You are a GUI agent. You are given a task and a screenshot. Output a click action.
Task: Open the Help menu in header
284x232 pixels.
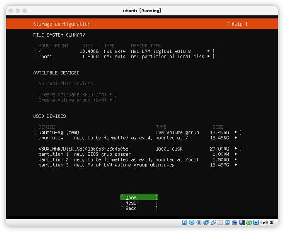(237, 24)
